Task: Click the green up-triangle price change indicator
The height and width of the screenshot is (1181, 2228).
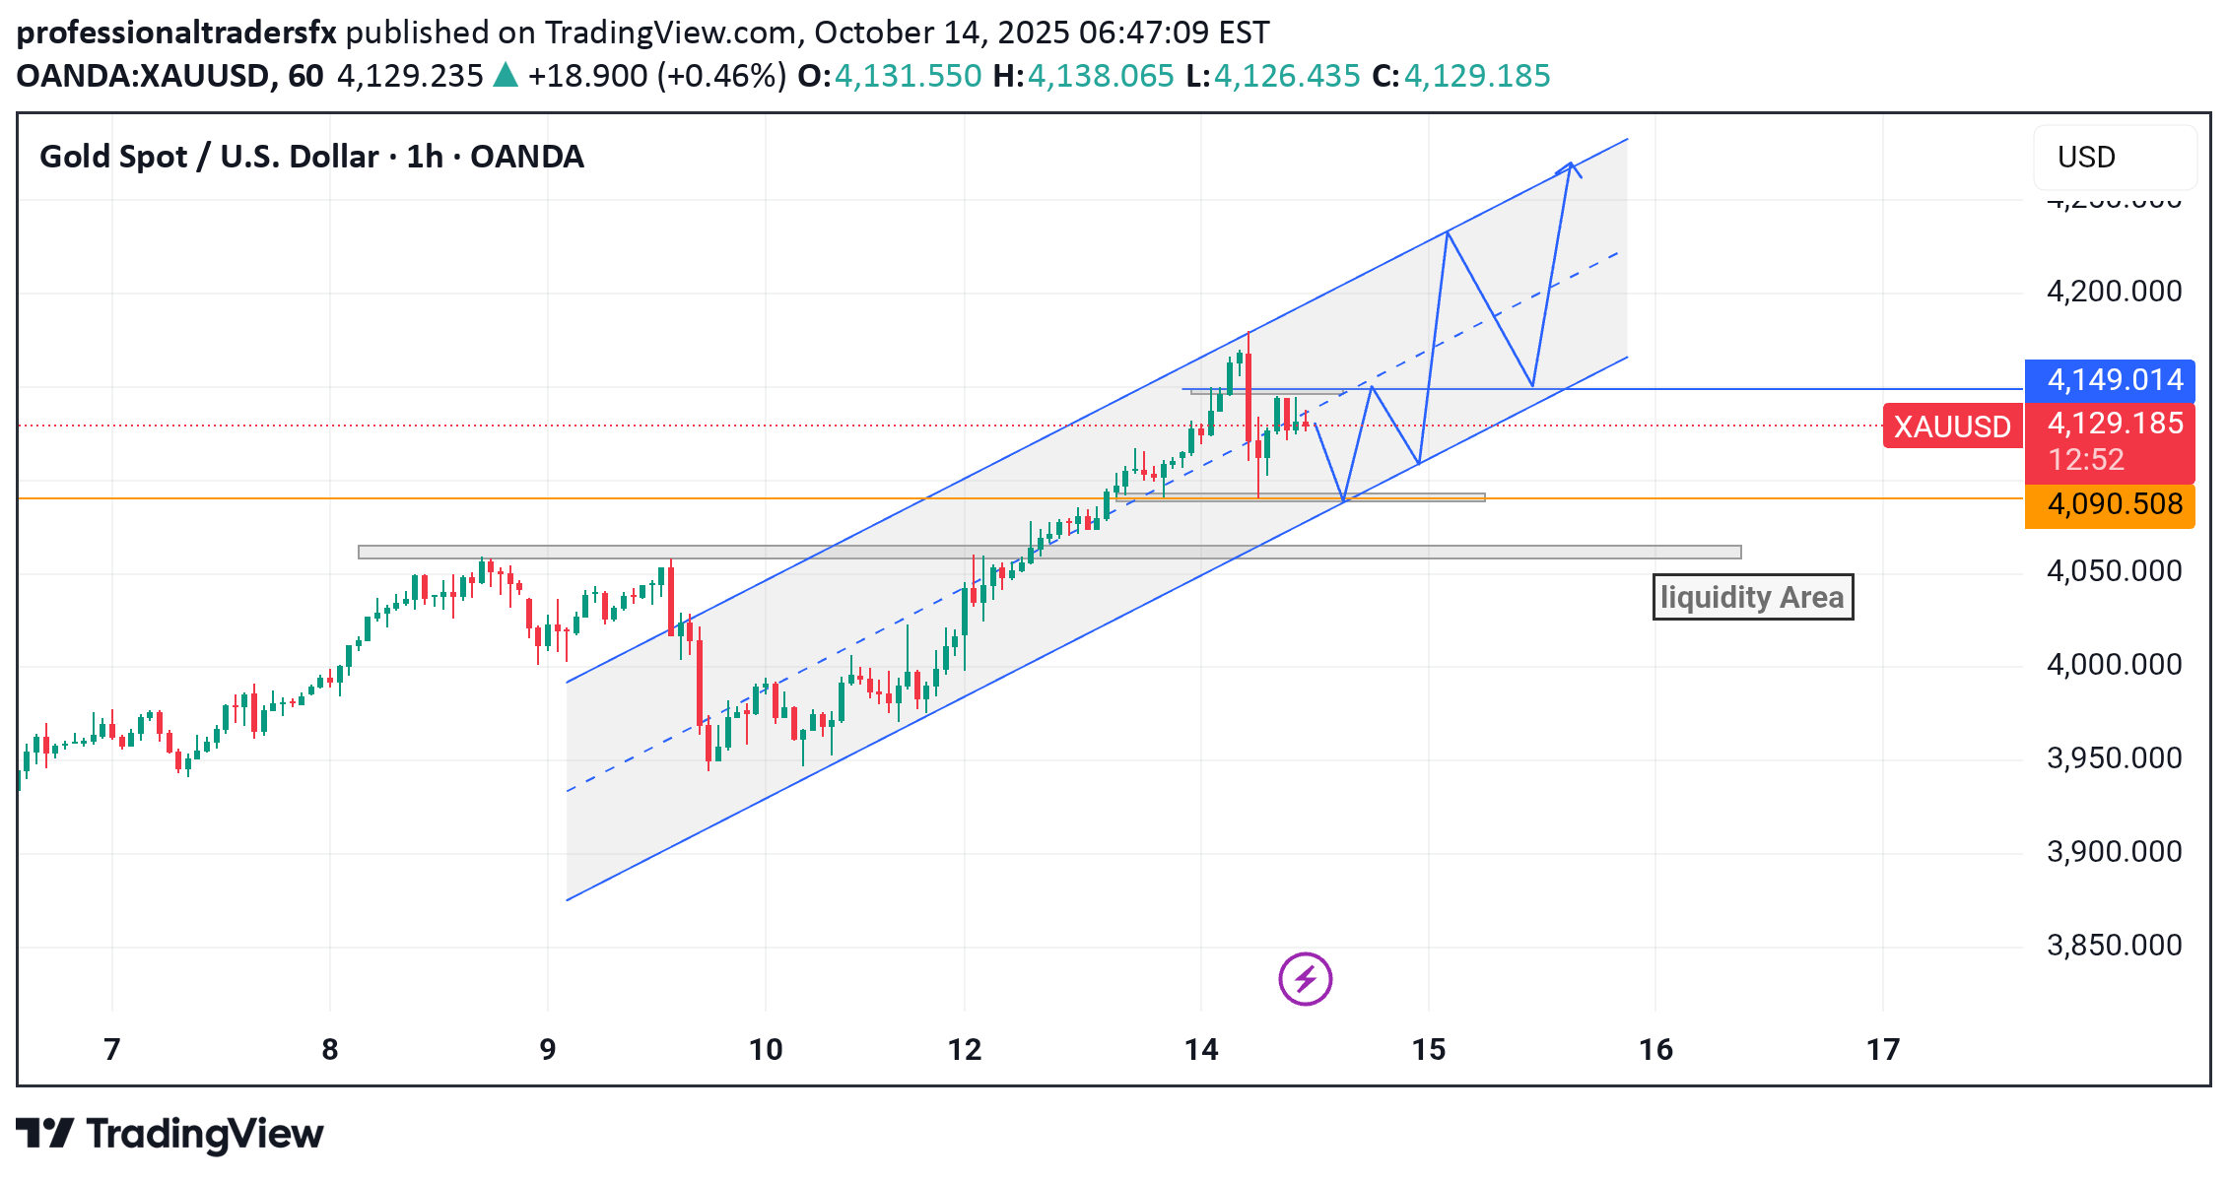Action: [x=505, y=75]
